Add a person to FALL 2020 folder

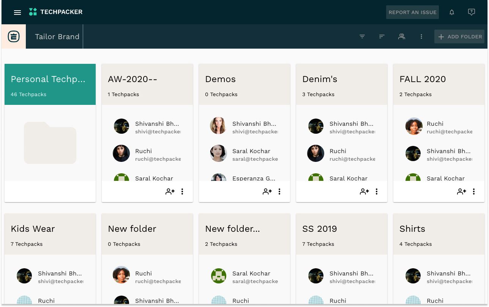point(462,191)
